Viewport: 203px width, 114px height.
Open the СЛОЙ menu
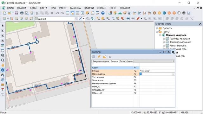(x=33, y=8)
